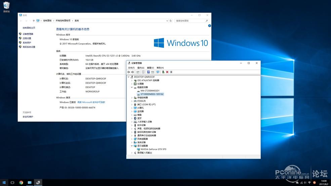
Task: Open 控制面板主页 link in System sidebar
Action: click(29, 28)
